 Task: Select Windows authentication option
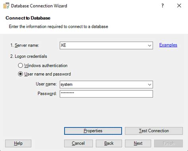pyautogui.click(x=20, y=65)
